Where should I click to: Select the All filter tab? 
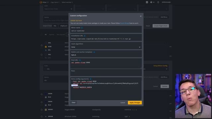point(46,34)
